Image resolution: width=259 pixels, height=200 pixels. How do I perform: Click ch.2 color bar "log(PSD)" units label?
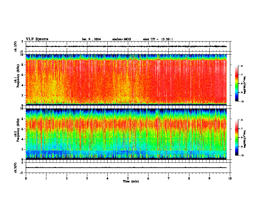pyautogui.click(x=245, y=139)
